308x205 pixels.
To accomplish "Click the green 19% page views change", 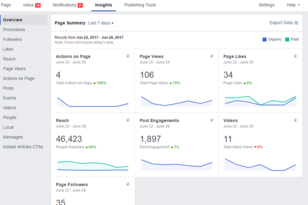I will [x=175, y=83].
